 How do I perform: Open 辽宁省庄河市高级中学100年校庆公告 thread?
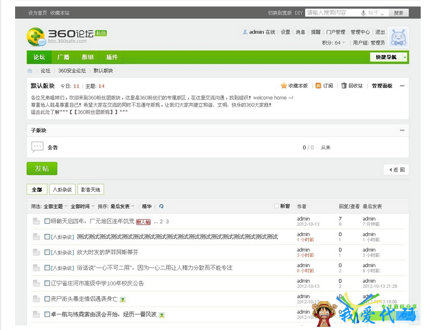point(97,283)
